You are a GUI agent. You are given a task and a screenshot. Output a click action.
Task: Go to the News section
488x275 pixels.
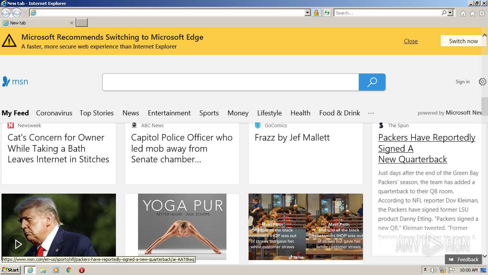click(x=131, y=113)
